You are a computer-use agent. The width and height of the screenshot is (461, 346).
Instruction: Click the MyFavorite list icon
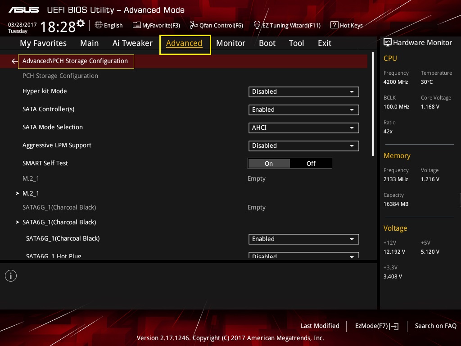[137, 25]
